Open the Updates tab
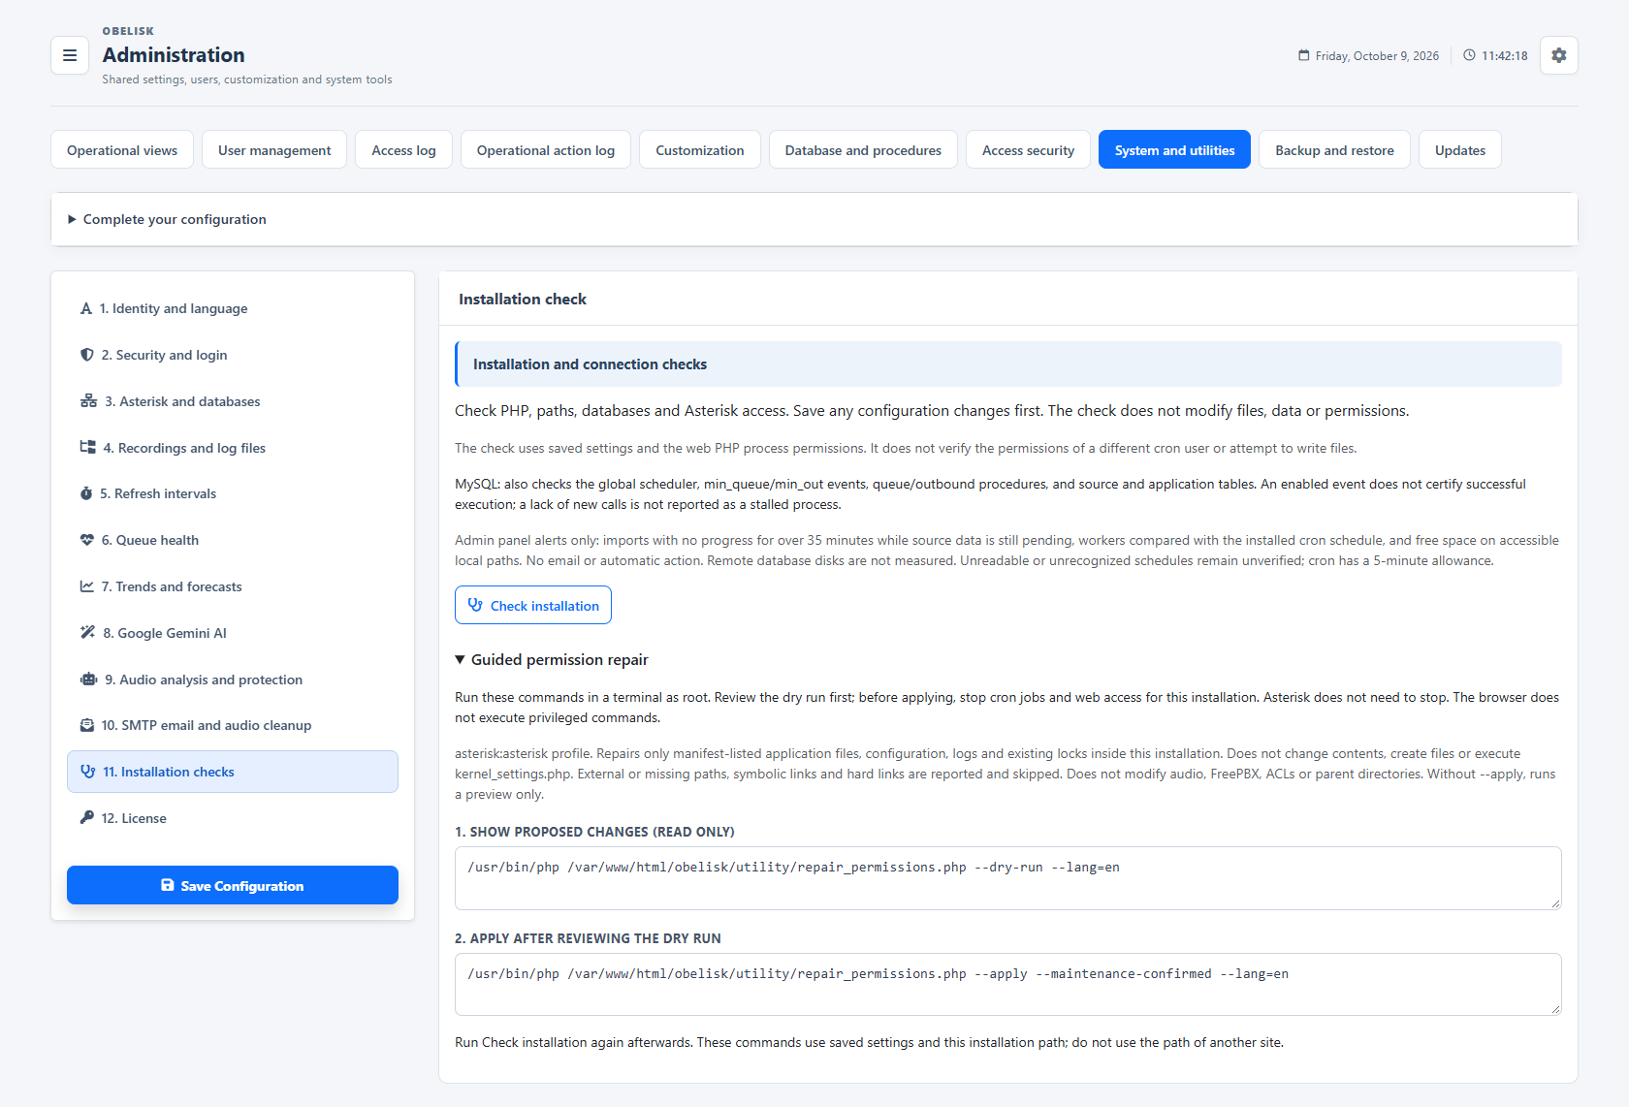The width and height of the screenshot is (1629, 1107). point(1460,150)
